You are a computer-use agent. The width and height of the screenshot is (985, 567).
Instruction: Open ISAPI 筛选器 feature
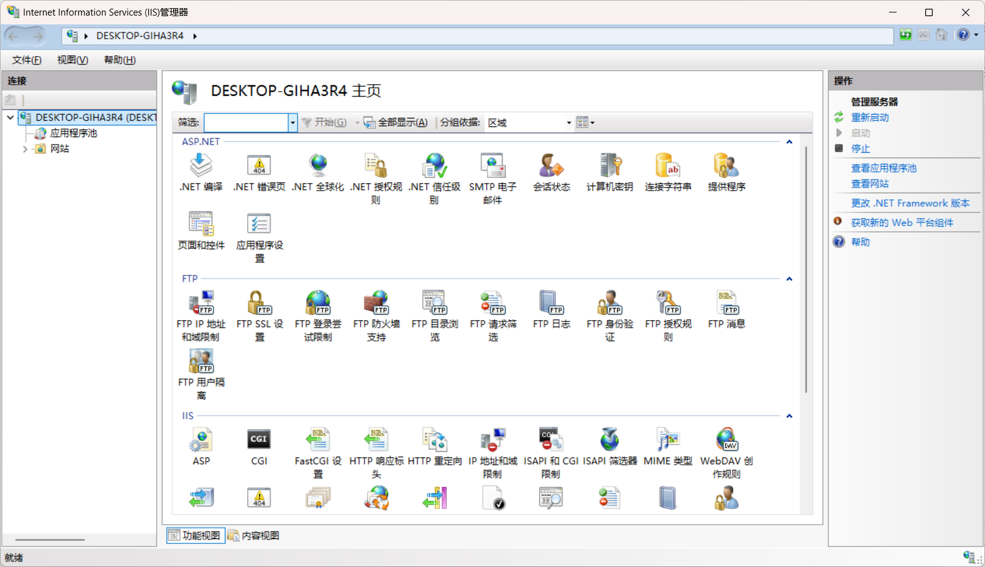coord(610,447)
